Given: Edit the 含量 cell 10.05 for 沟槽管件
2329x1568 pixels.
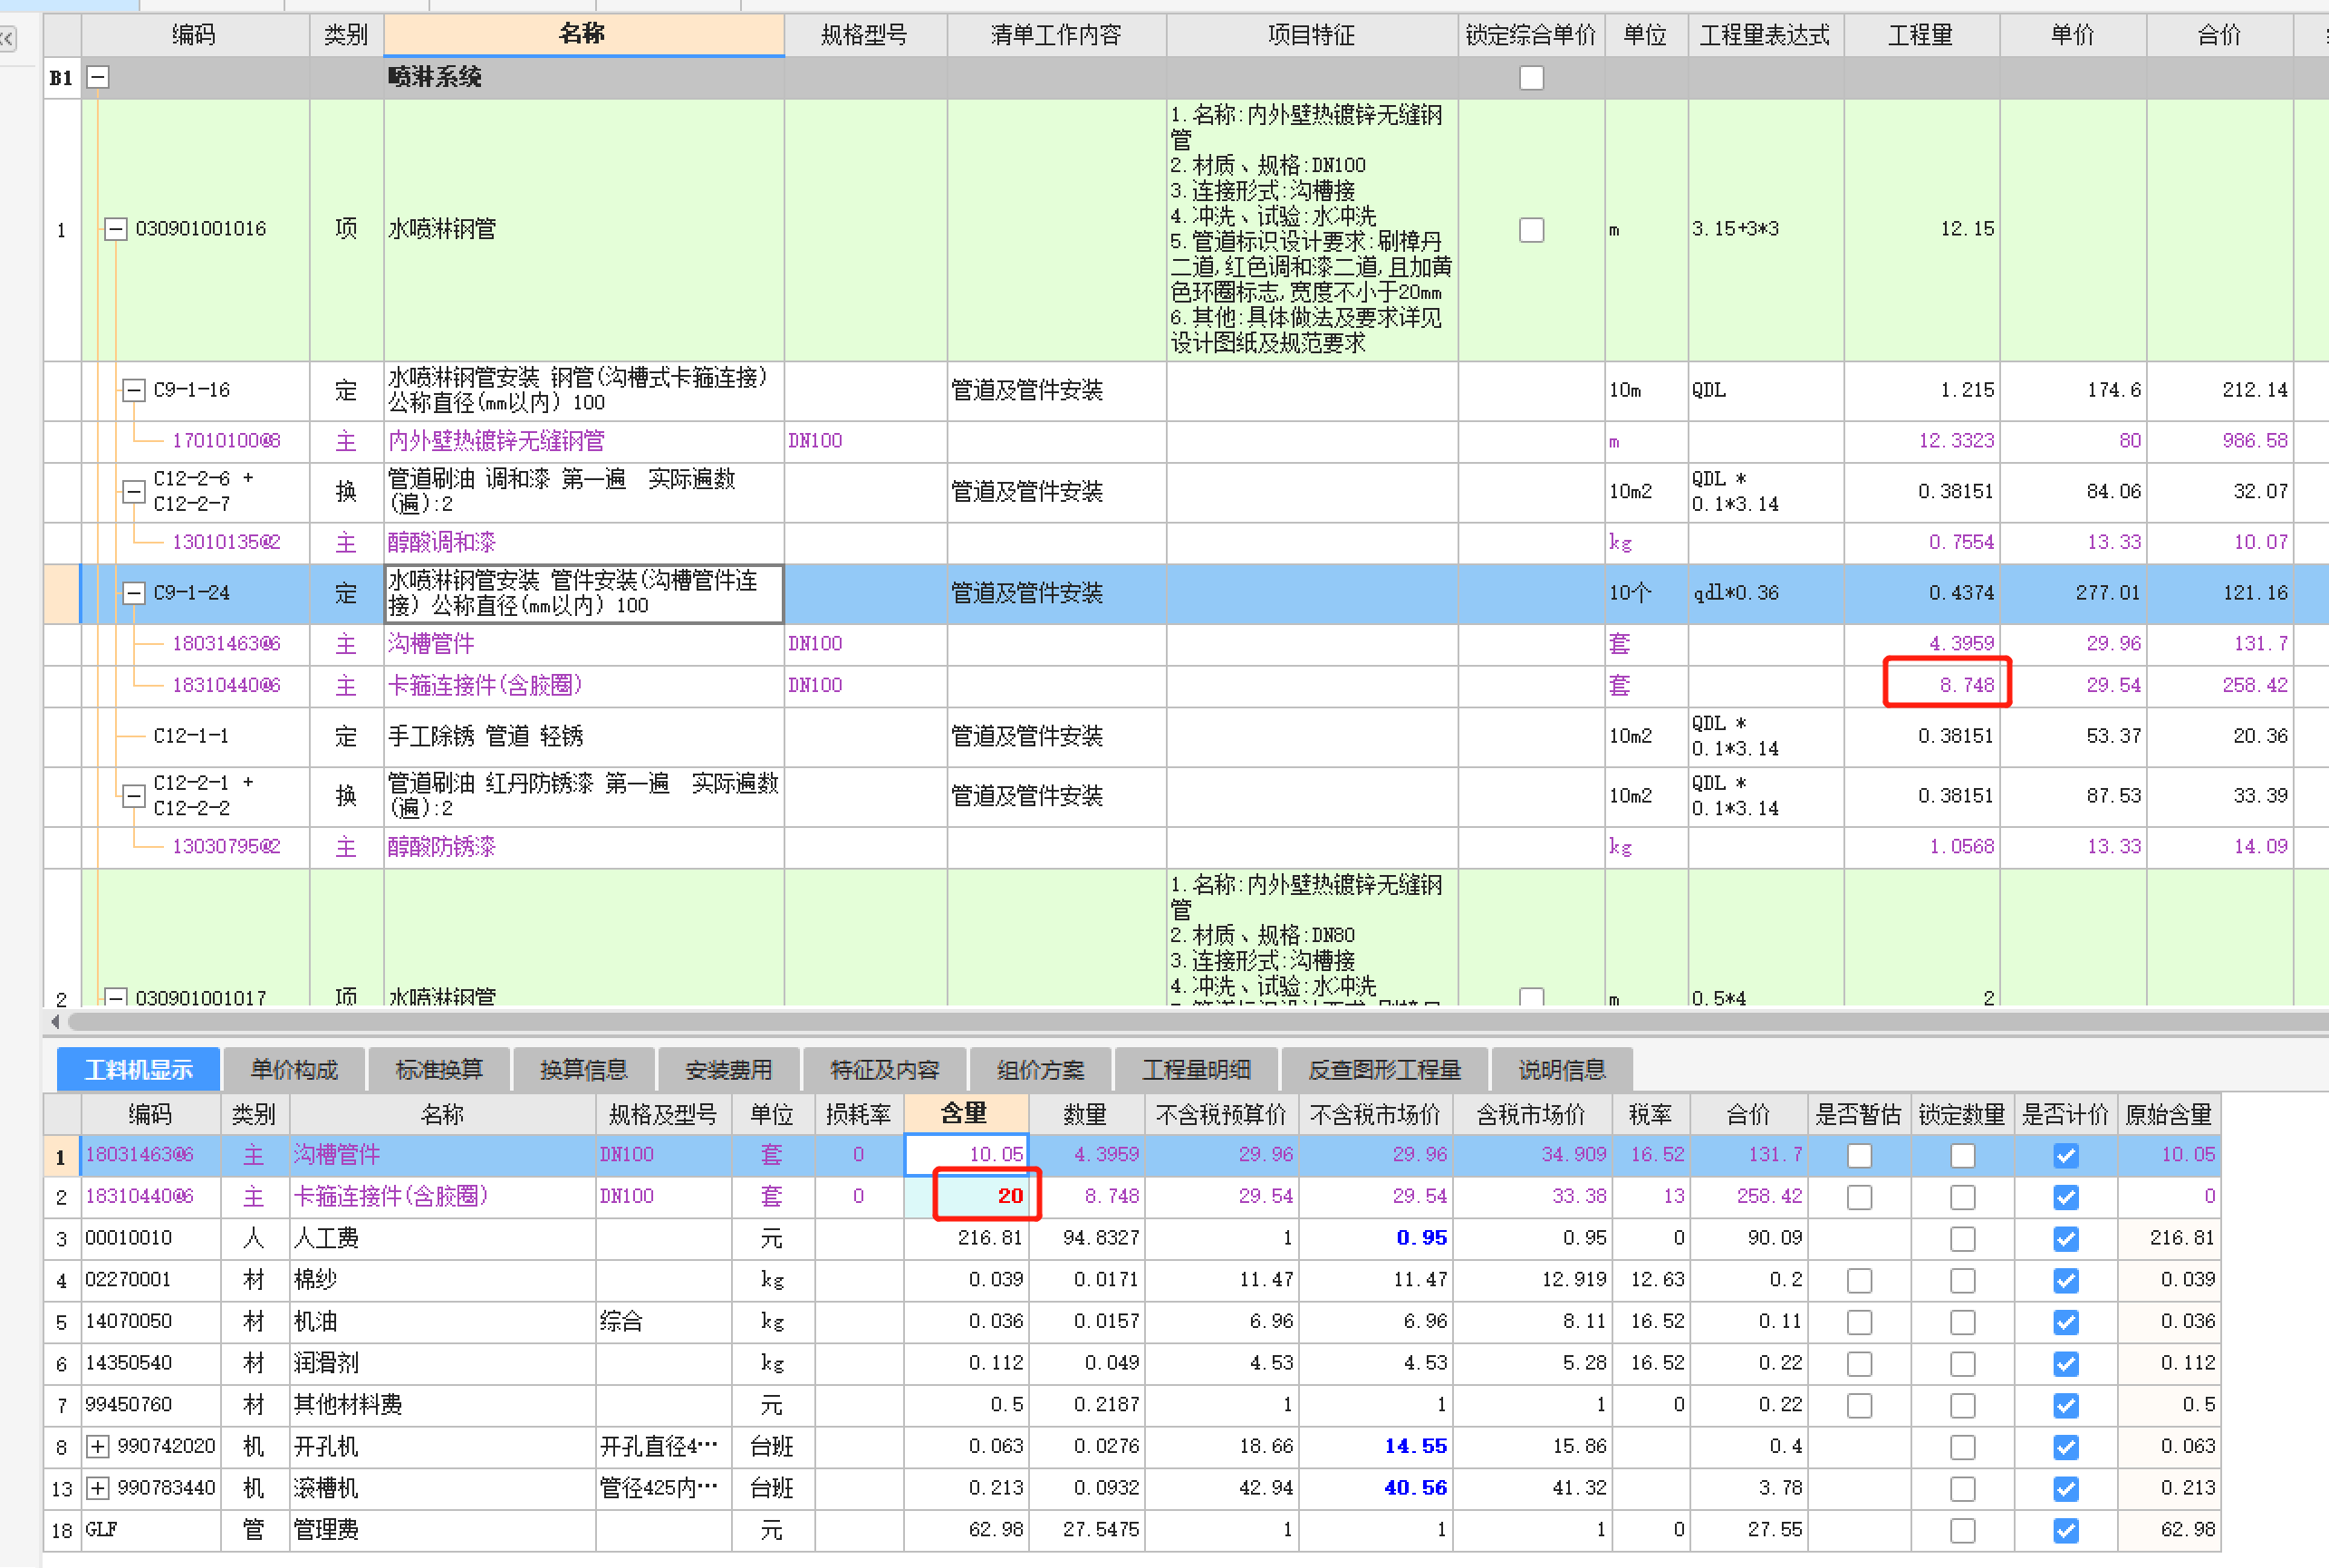Looking at the screenshot, I should pyautogui.click(x=966, y=1154).
